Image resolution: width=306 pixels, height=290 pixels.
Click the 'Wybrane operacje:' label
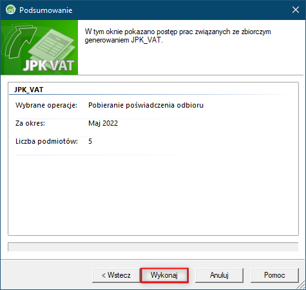coord(46,105)
